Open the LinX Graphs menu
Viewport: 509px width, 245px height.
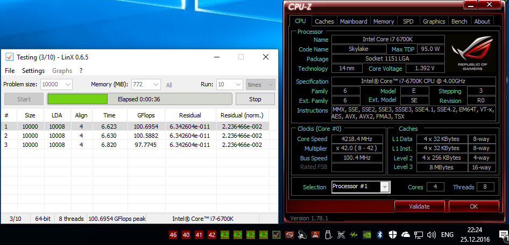[62, 71]
